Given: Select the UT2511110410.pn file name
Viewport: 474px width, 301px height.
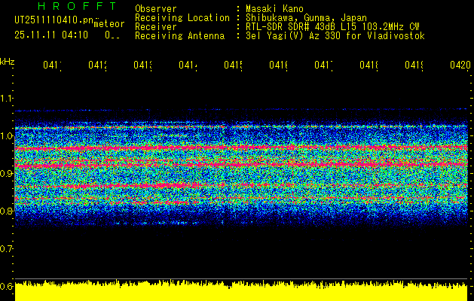Looking at the screenshot, I should point(54,20).
